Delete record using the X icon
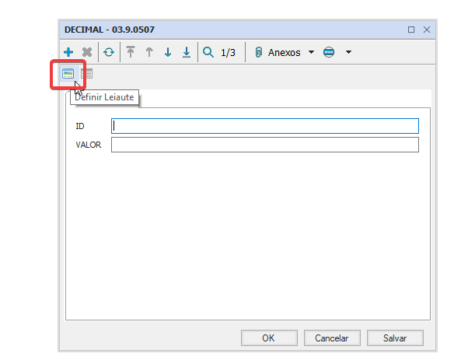Viewport: 461px width, 364px height. click(87, 52)
